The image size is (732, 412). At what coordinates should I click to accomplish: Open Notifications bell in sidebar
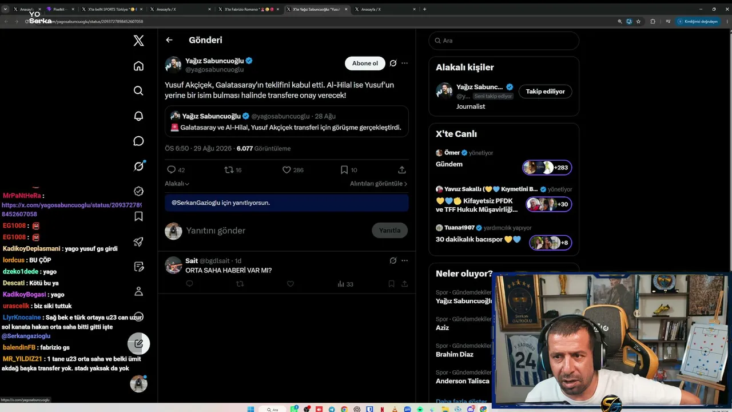[x=138, y=116]
